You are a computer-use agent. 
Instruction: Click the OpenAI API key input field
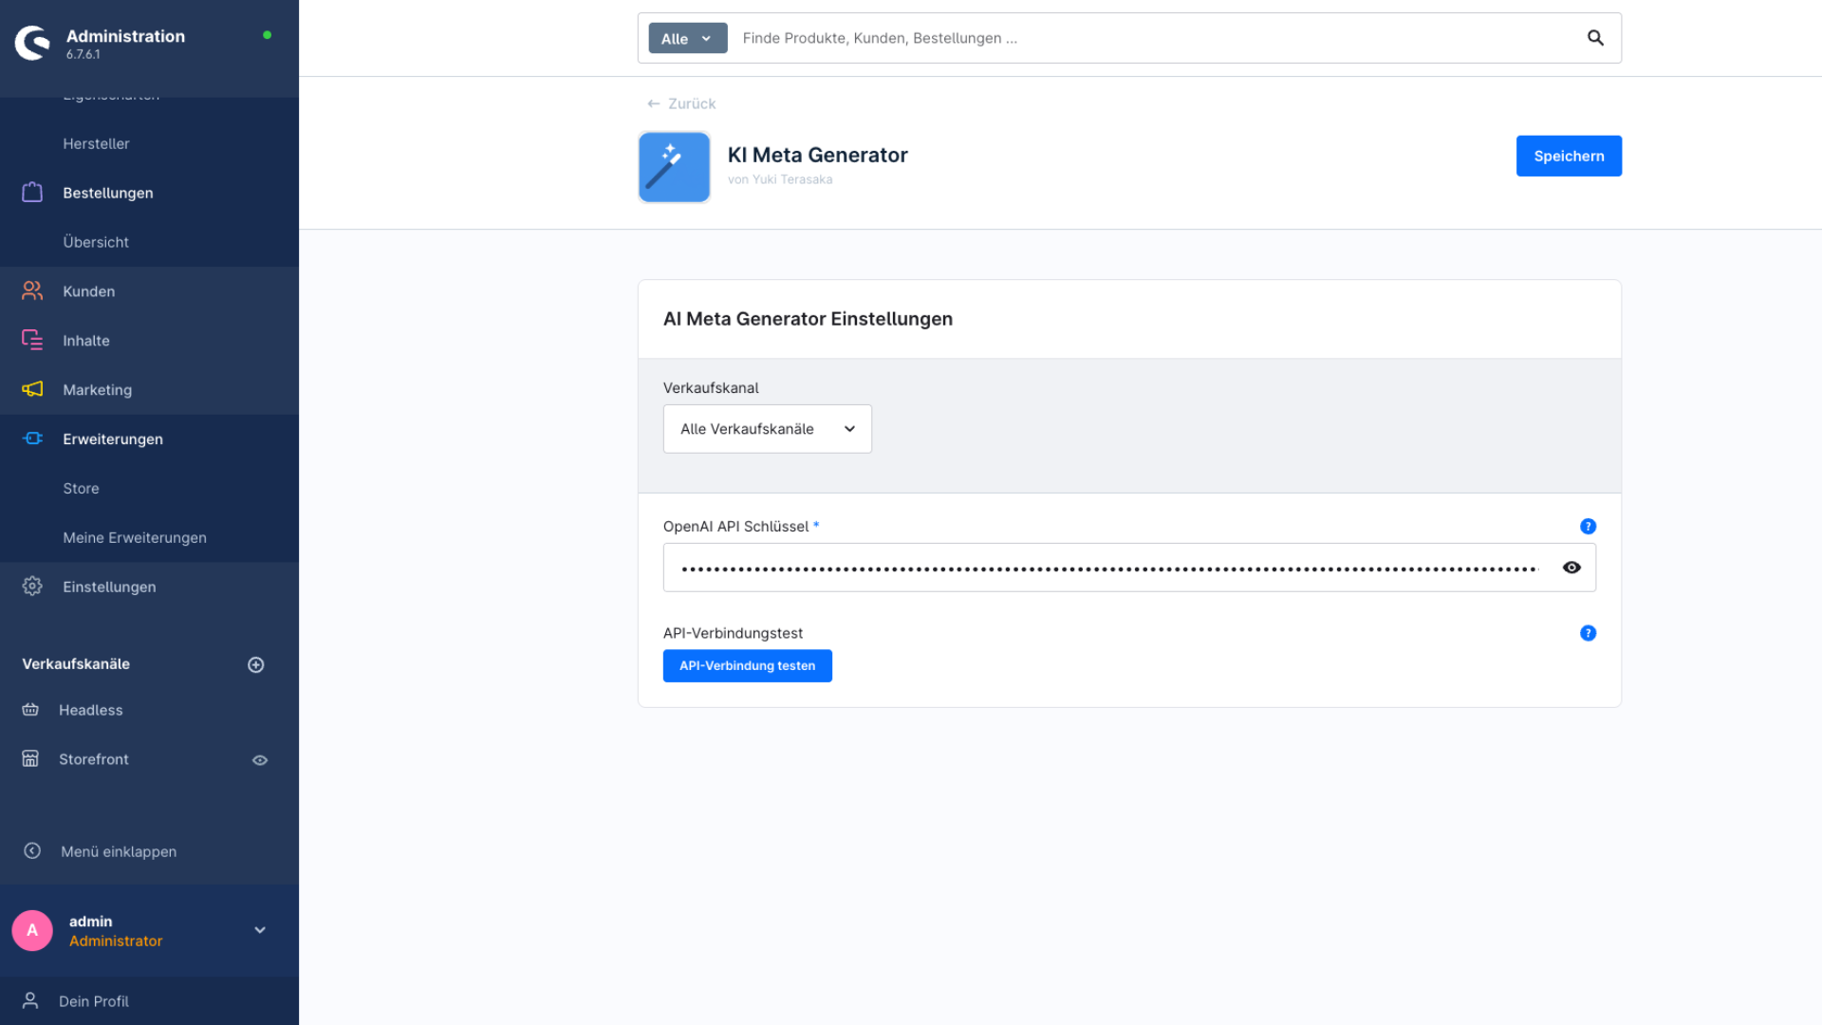pos(1108,568)
